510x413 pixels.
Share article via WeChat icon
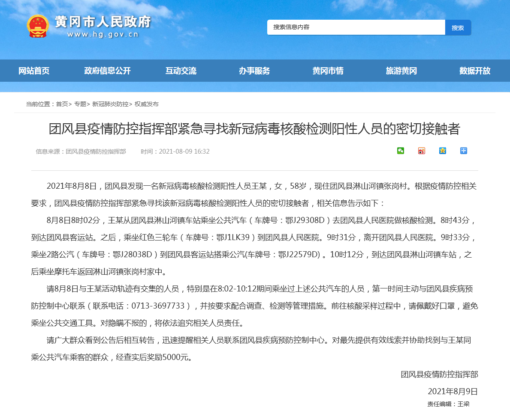point(400,151)
